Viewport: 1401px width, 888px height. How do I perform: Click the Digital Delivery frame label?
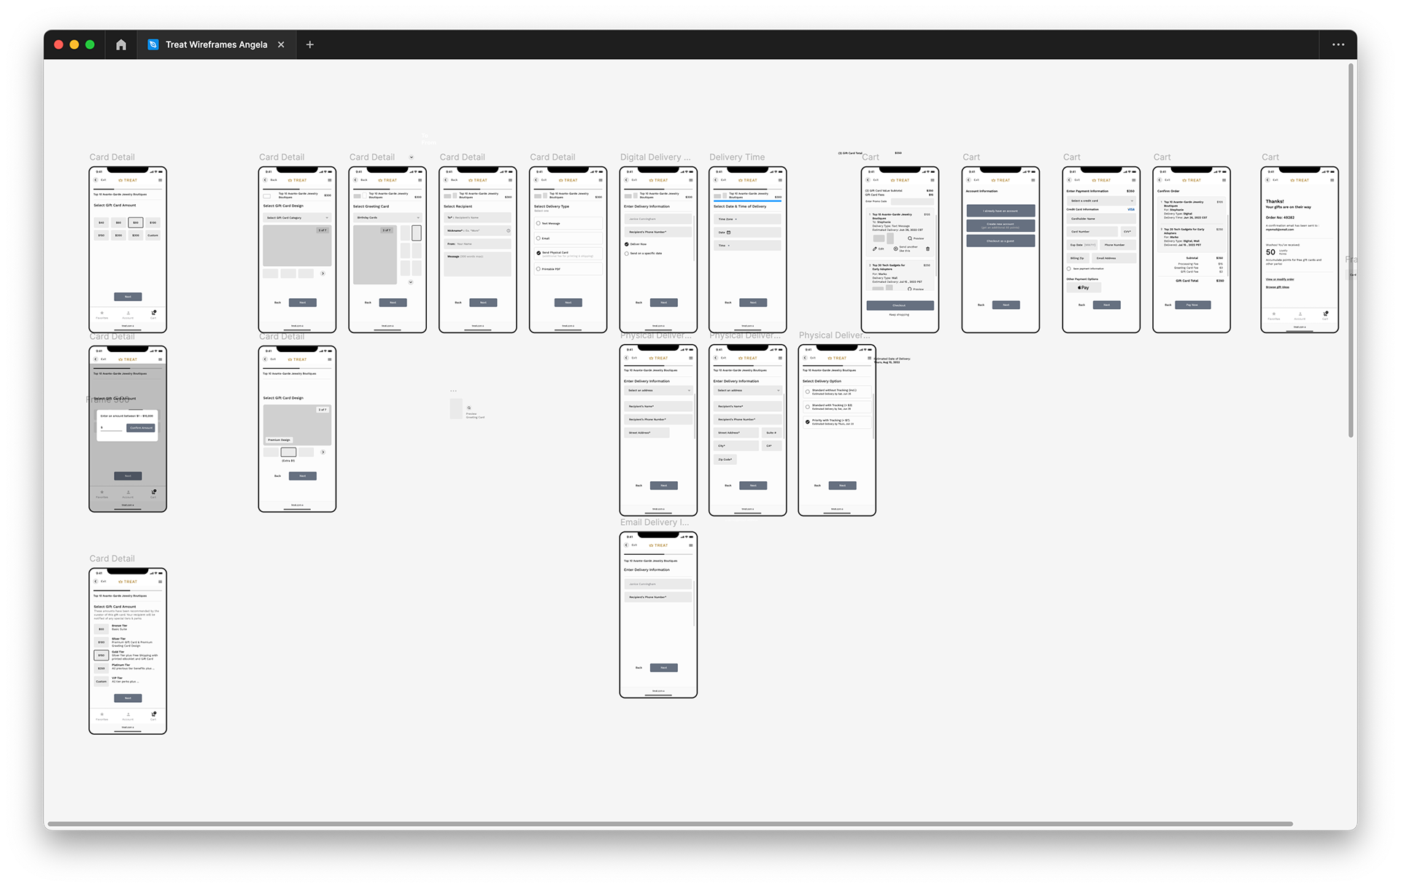(655, 157)
